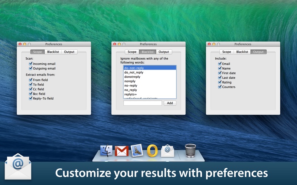This screenshot has height=185, width=297.
Task: Select do-not-reply in blacklist
Action: [150, 68]
